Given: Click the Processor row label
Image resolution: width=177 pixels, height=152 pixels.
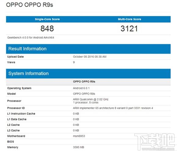Looking at the screenshot, I should (x=14, y=101).
